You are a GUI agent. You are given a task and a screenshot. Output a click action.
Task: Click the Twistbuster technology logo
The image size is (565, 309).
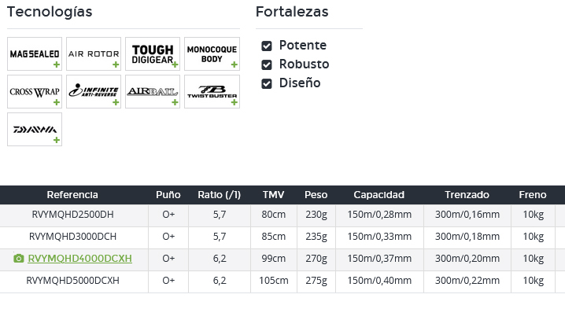click(212, 92)
